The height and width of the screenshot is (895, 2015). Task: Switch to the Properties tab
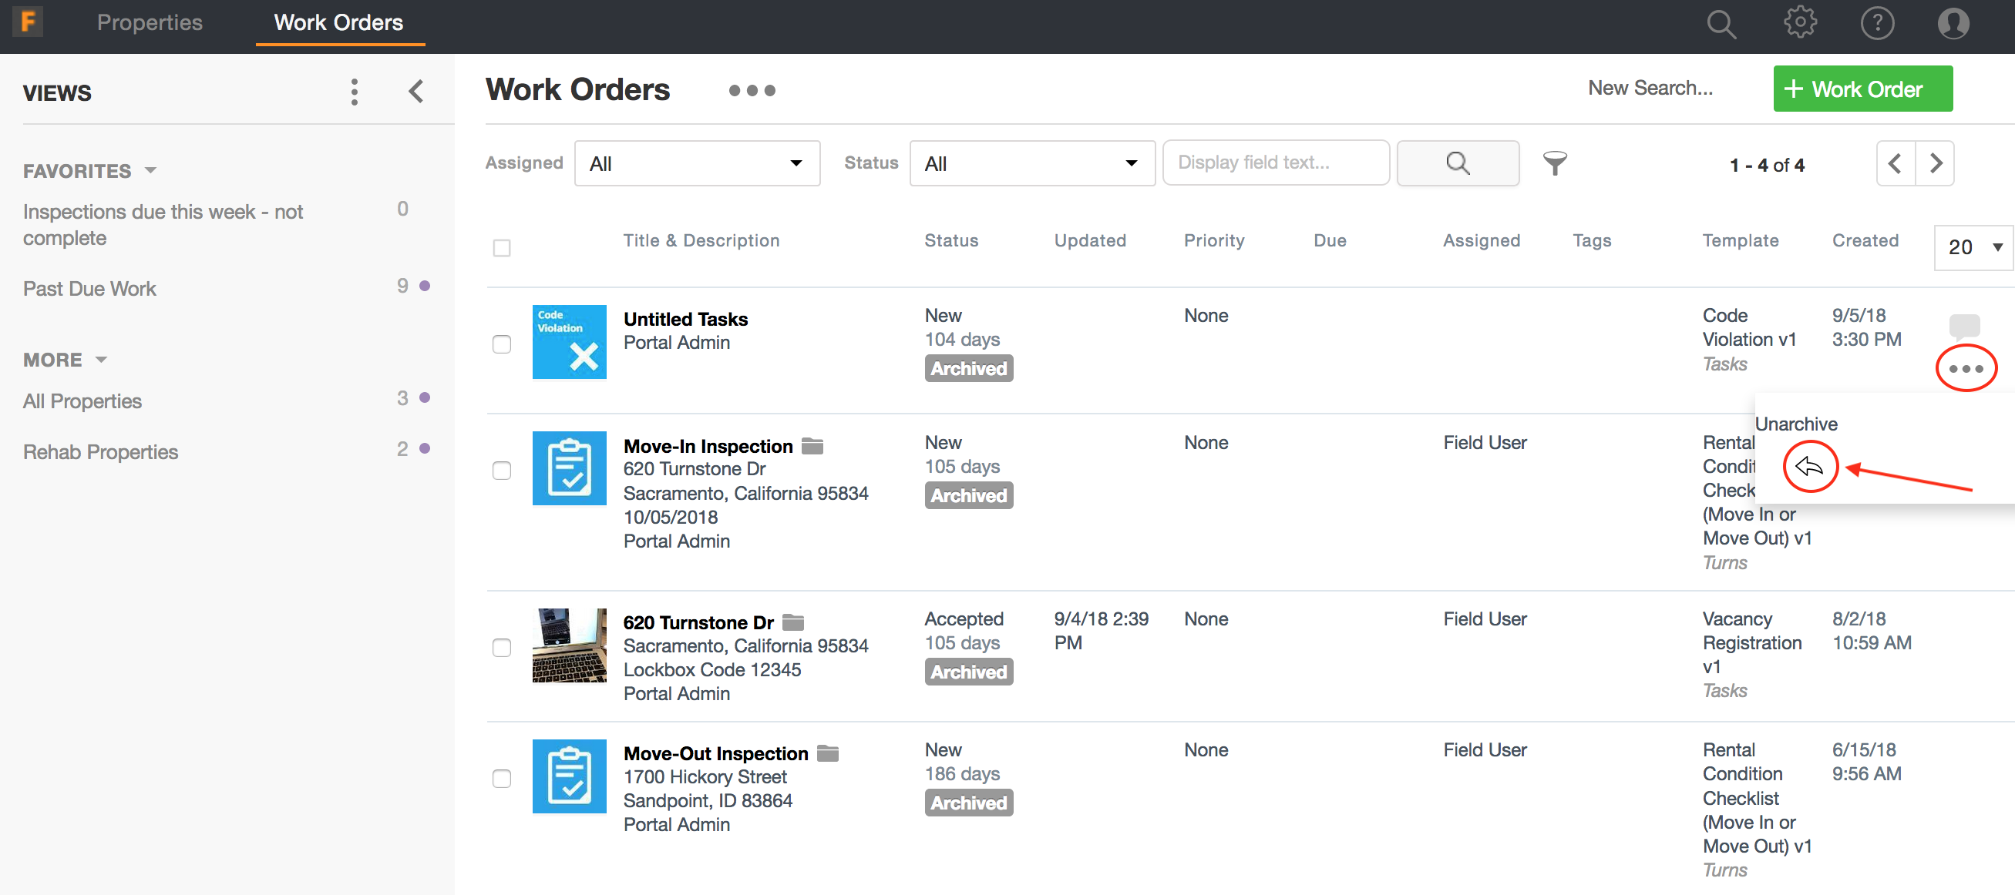[x=150, y=22]
